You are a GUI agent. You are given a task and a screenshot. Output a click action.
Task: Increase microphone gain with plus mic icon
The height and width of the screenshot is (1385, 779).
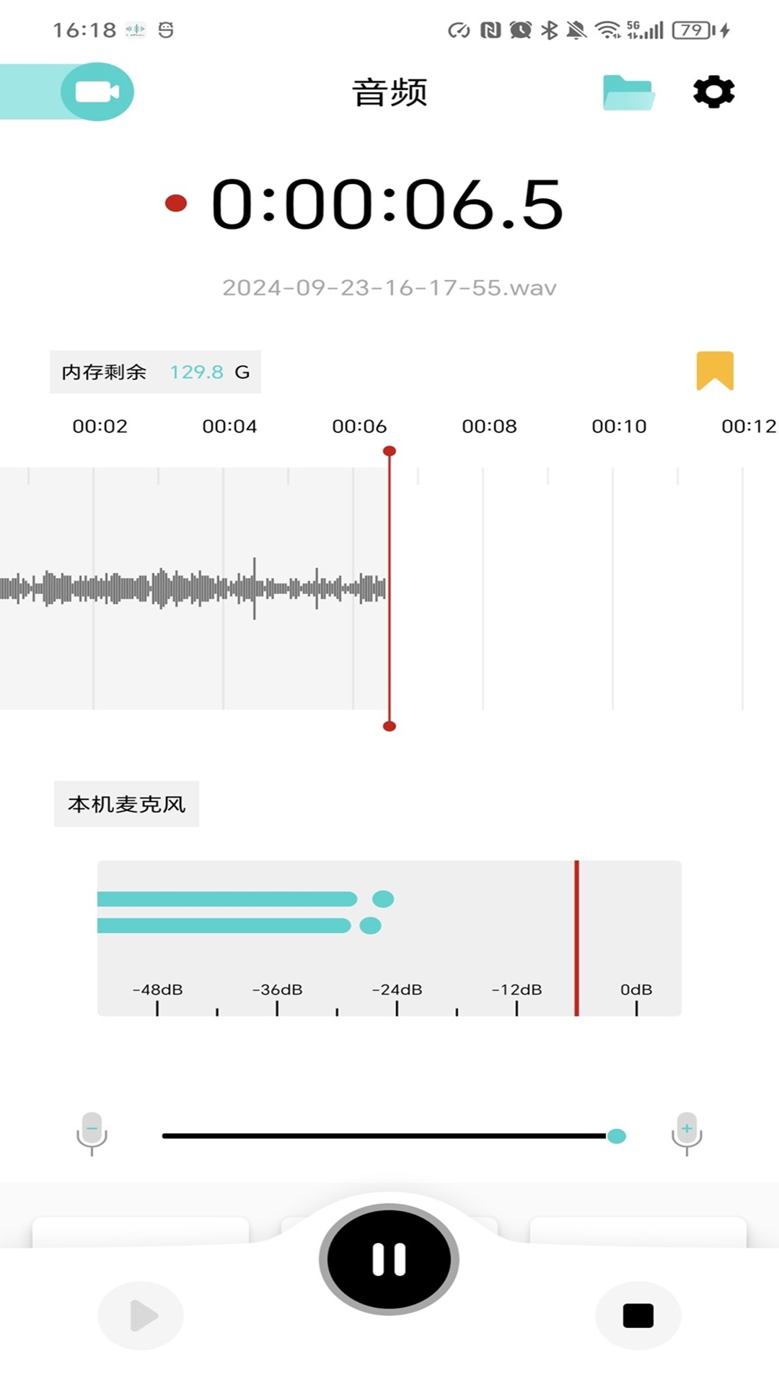coord(686,1133)
